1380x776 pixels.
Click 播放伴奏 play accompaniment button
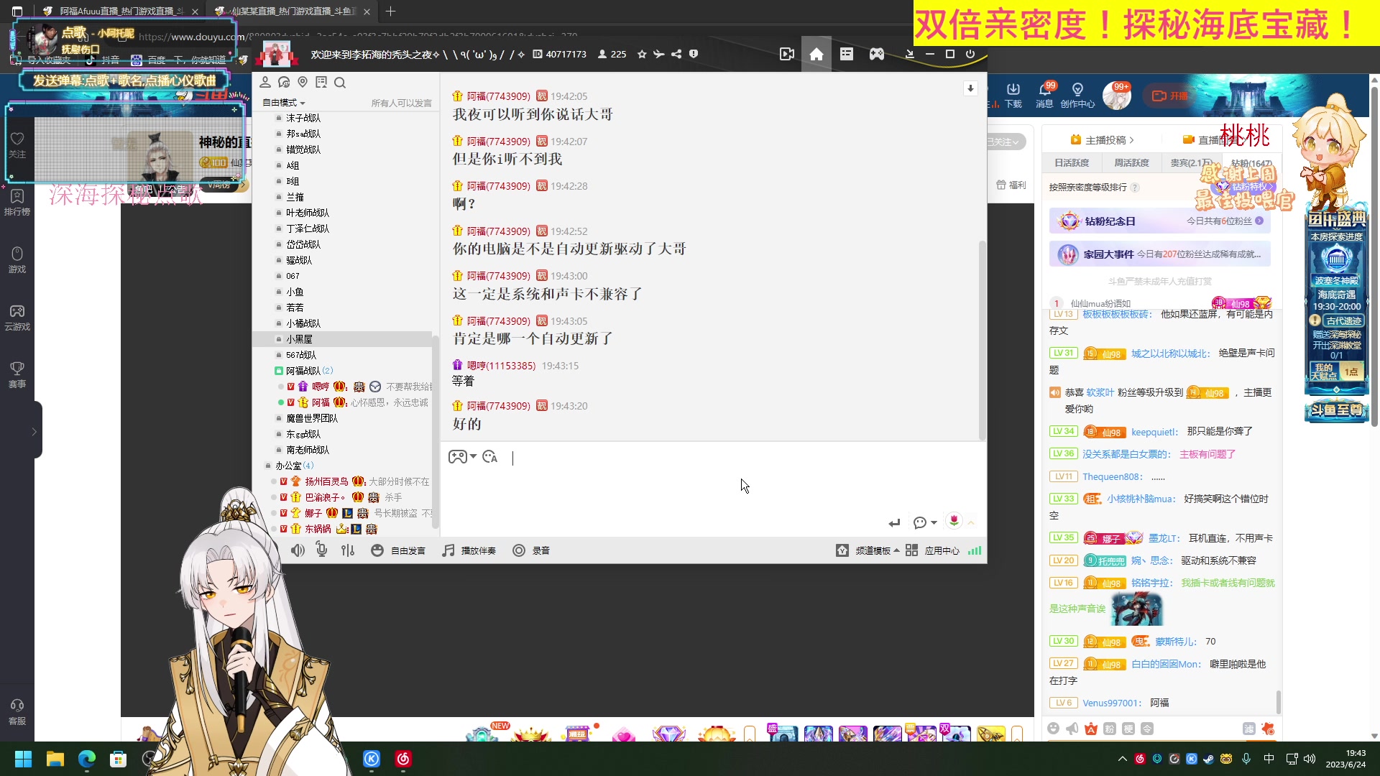(x=469, y=550)
